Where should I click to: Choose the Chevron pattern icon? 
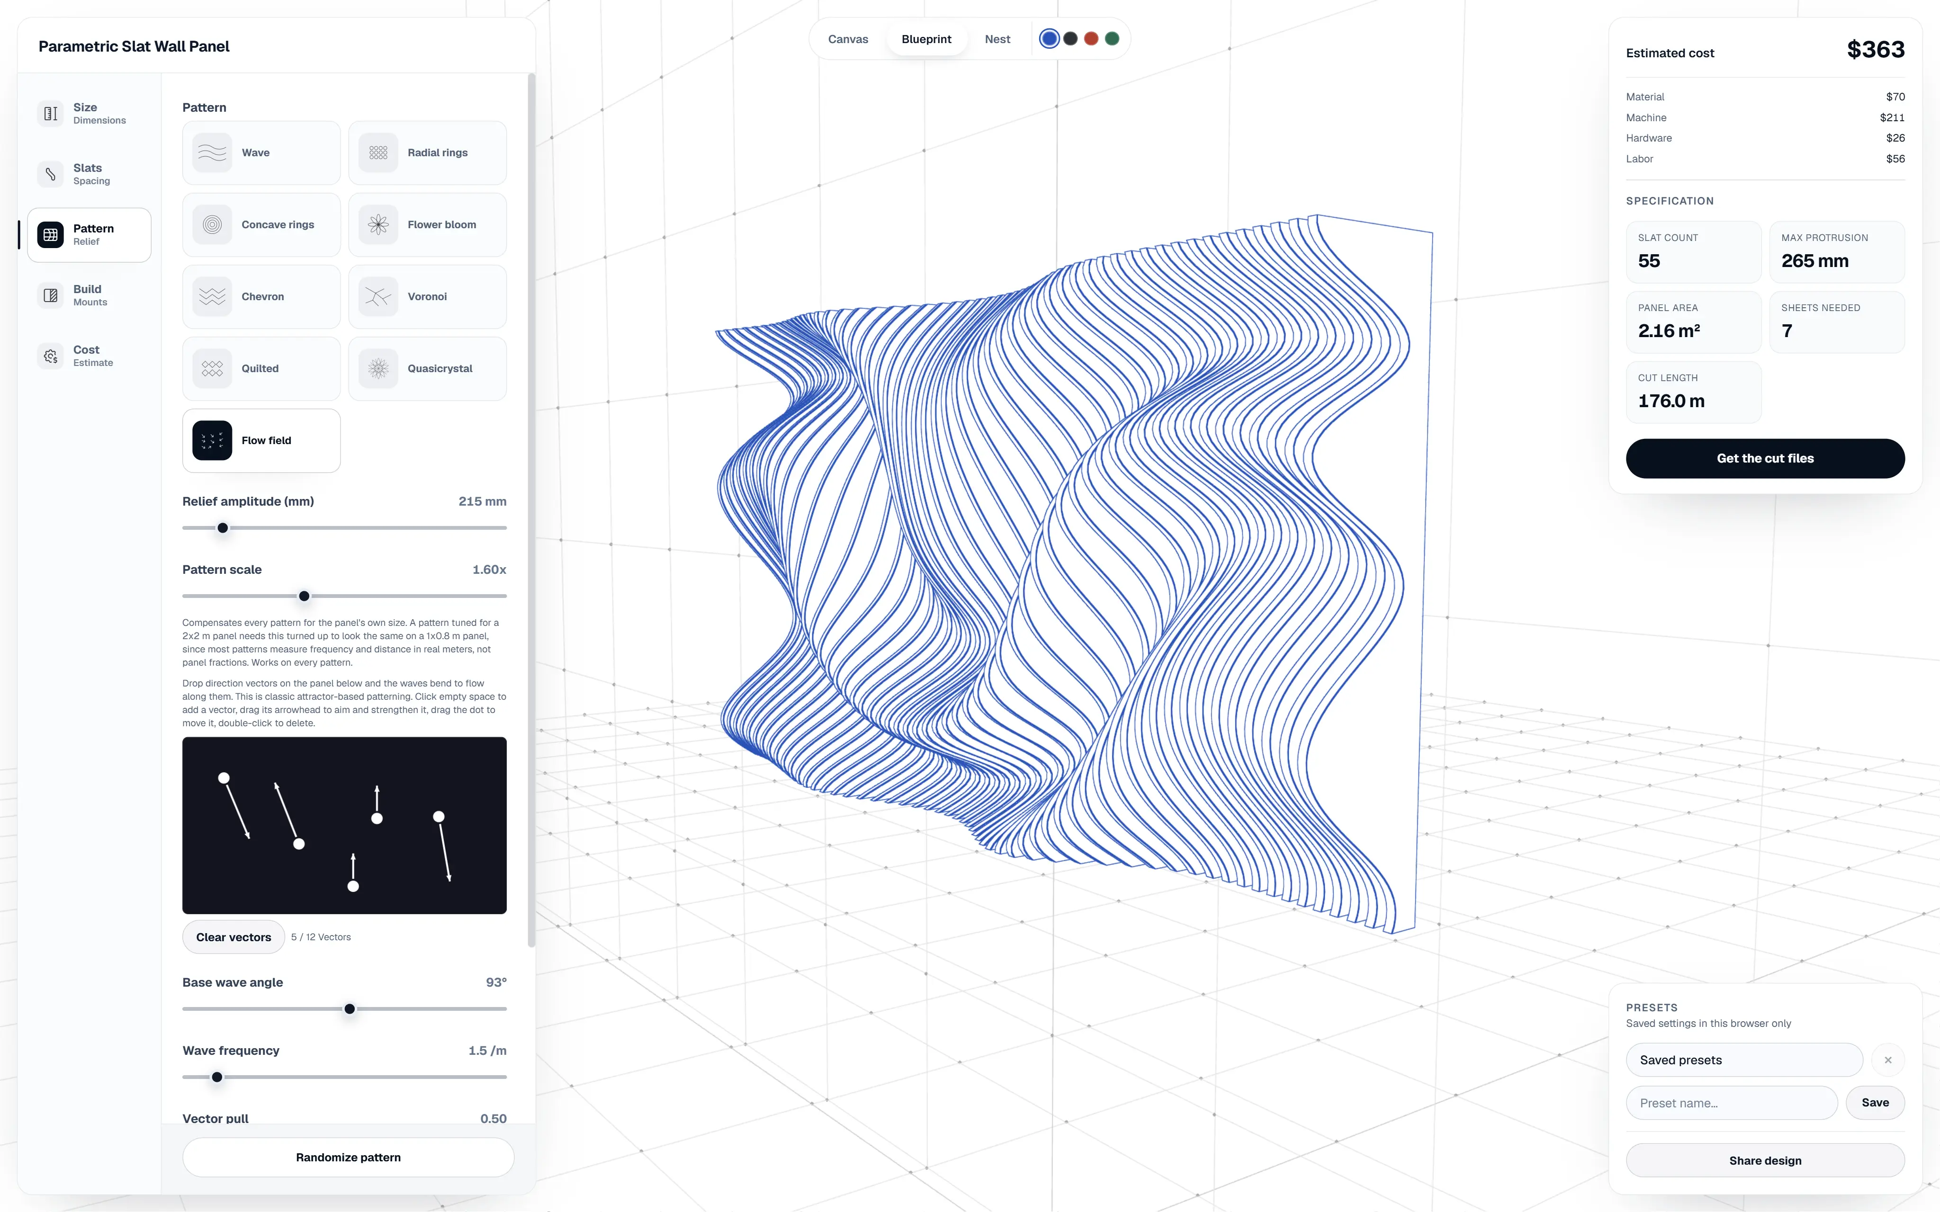click(x=213, y=296)
